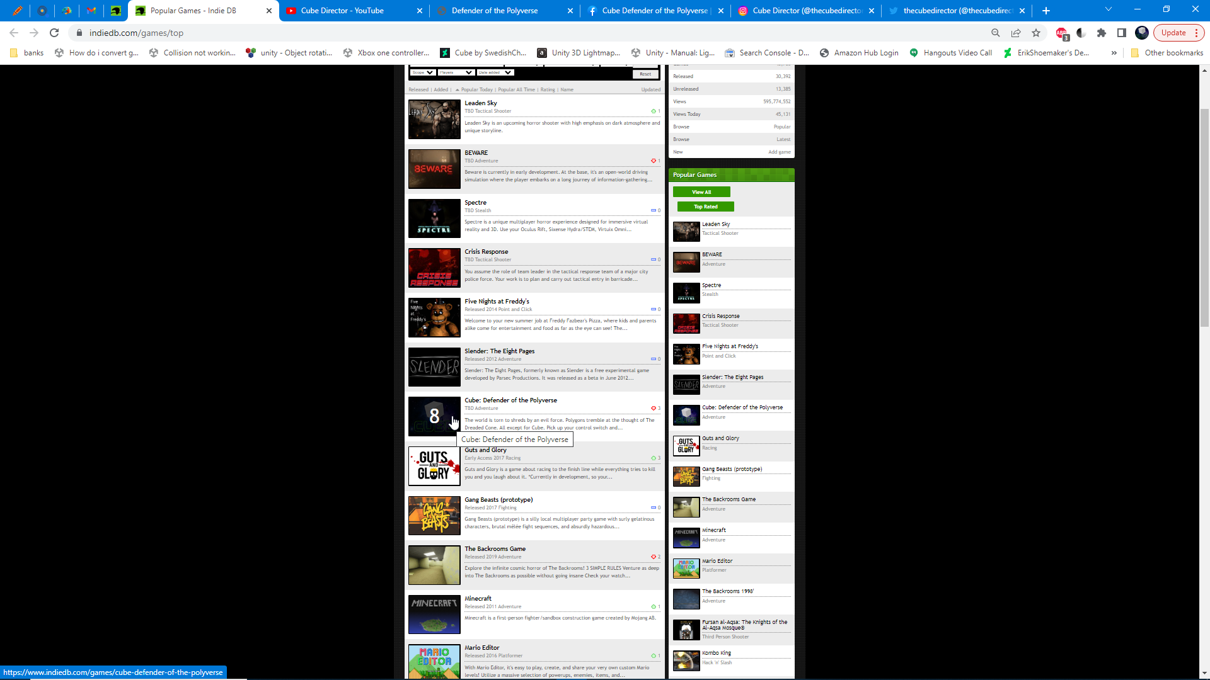Switch to the Instagram Cube Director tab
This screenshot has width=1210, height=680.
point(807,11)
